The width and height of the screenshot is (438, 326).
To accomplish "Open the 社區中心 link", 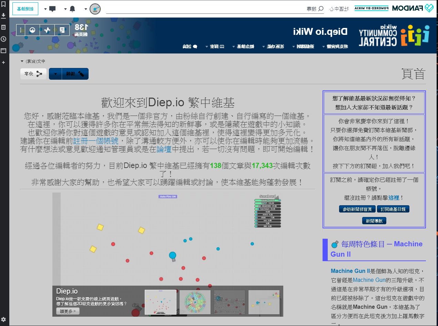I will point(339,9).
